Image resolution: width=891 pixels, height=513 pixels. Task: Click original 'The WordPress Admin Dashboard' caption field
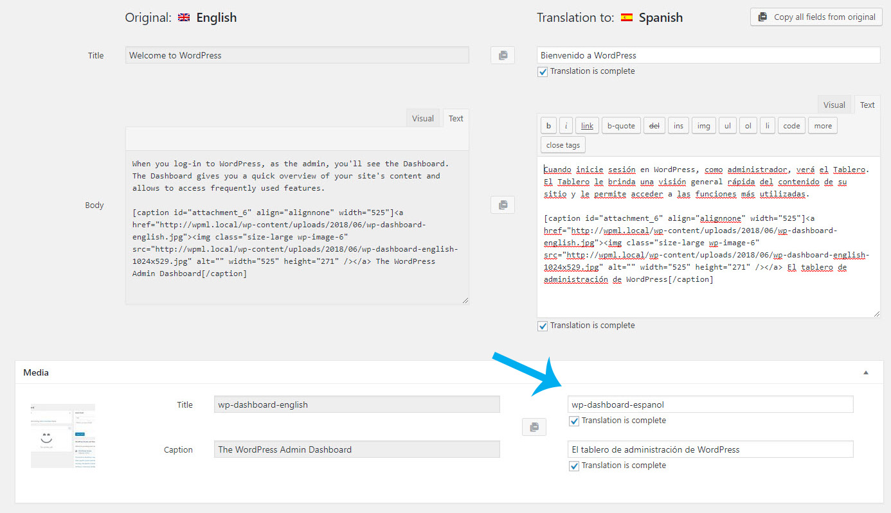(x=357, y=449)
